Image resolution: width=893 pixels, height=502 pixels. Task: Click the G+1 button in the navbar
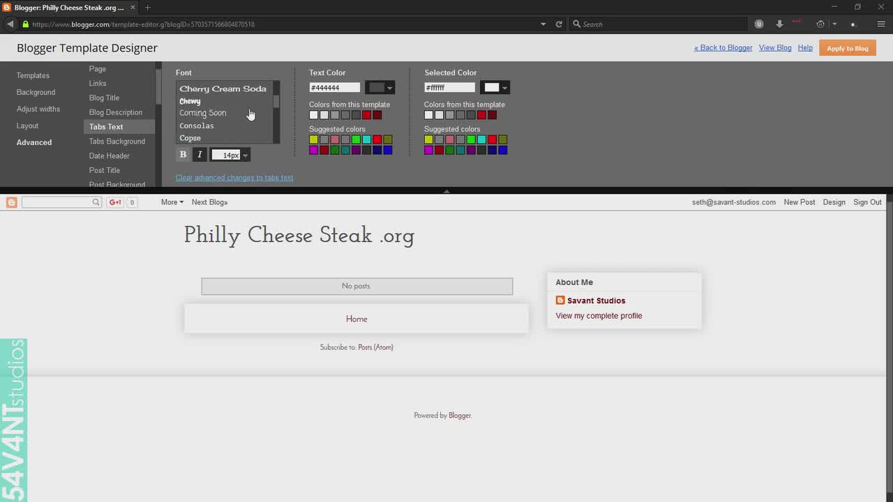click(115, 202)
